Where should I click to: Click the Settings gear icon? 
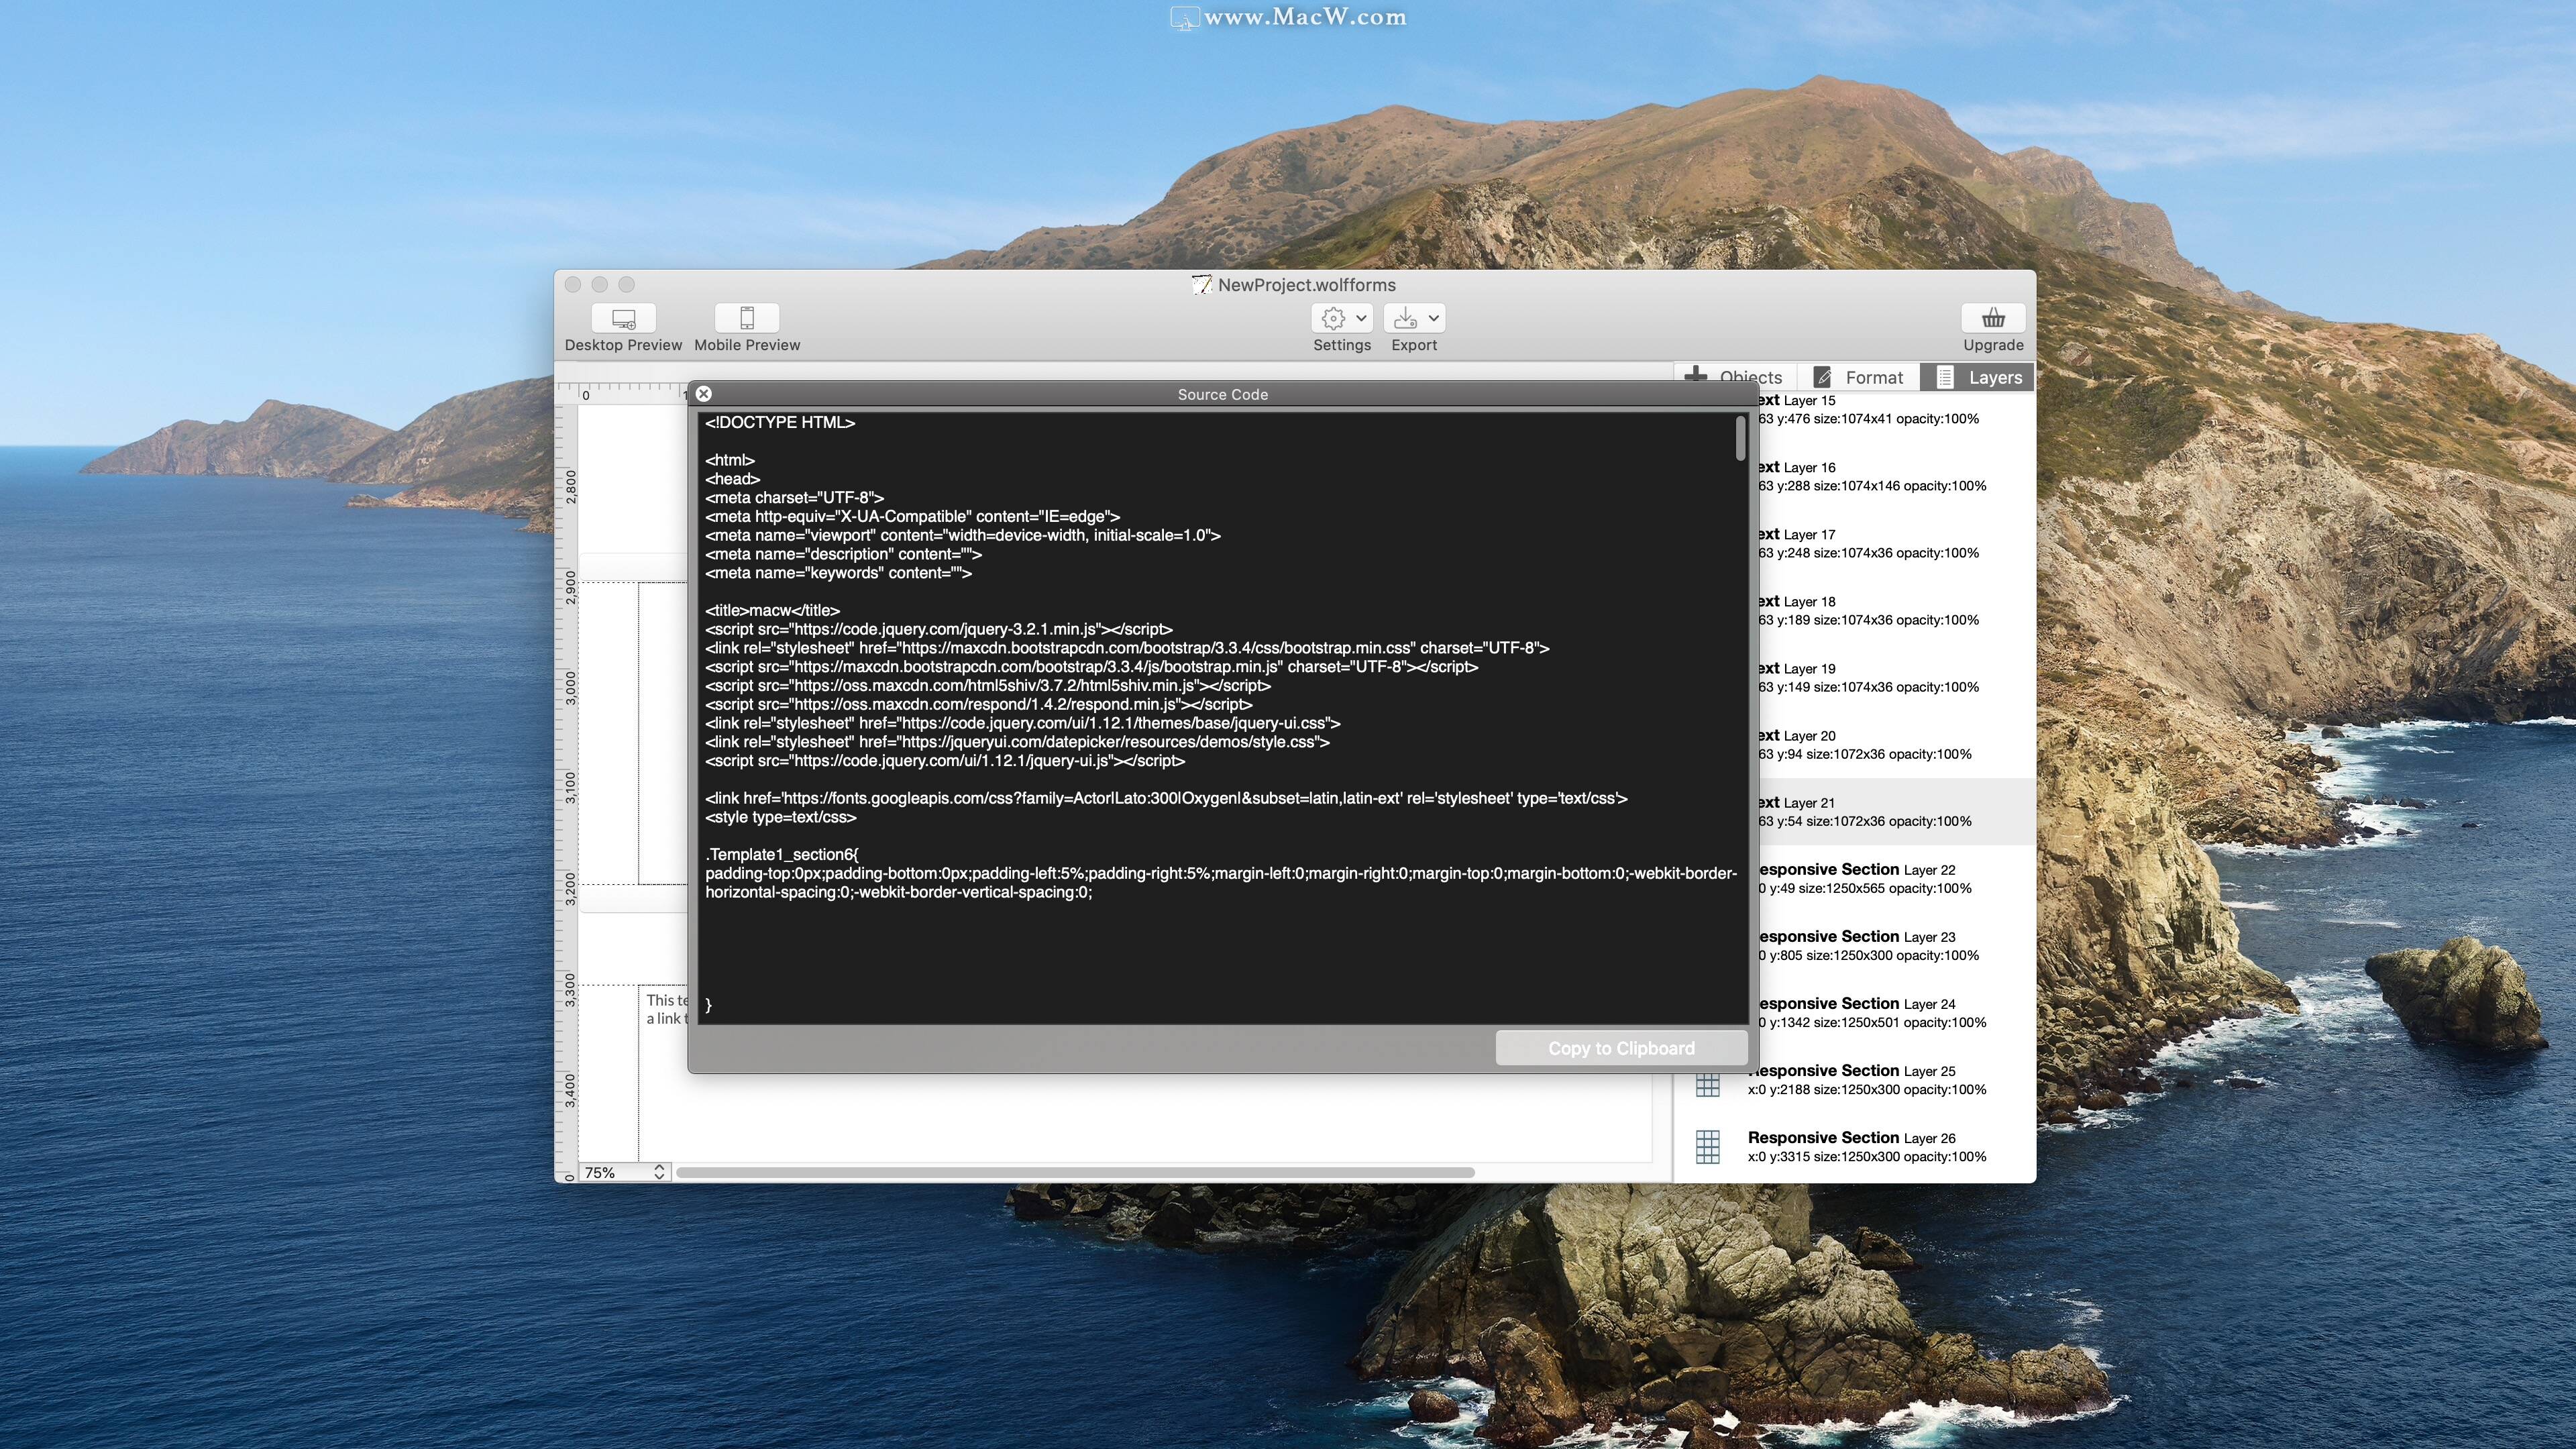(x=1332, y=318)
